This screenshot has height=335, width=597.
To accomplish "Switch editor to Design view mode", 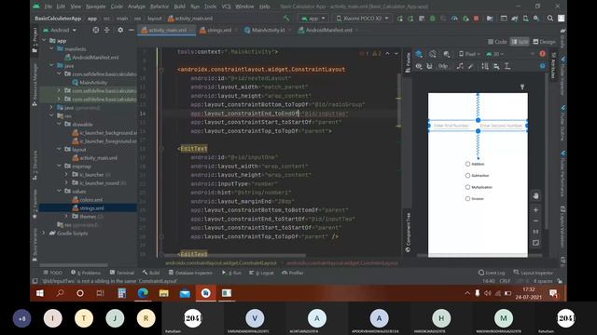I will point(545,42).
